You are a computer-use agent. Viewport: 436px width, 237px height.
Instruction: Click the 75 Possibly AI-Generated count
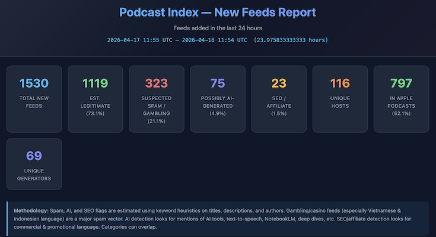point(218,84)
